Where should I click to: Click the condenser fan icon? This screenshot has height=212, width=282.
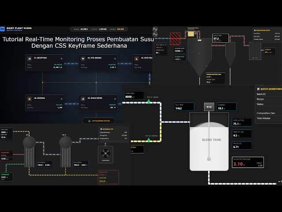coord(105,153)
